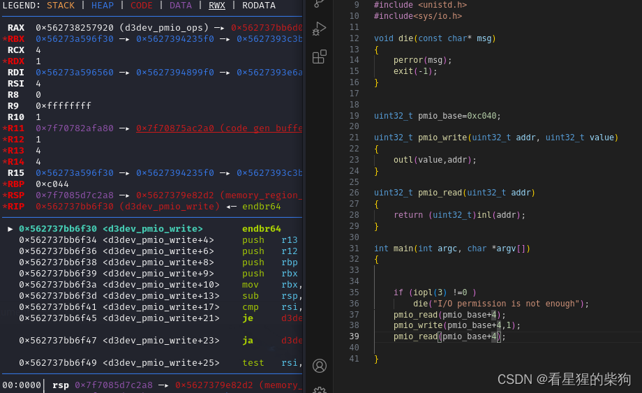Click the d3dev_pmio_write+23 ja instruction
Viewport: 642px width, 393px height.
click(x=248, y=341)
